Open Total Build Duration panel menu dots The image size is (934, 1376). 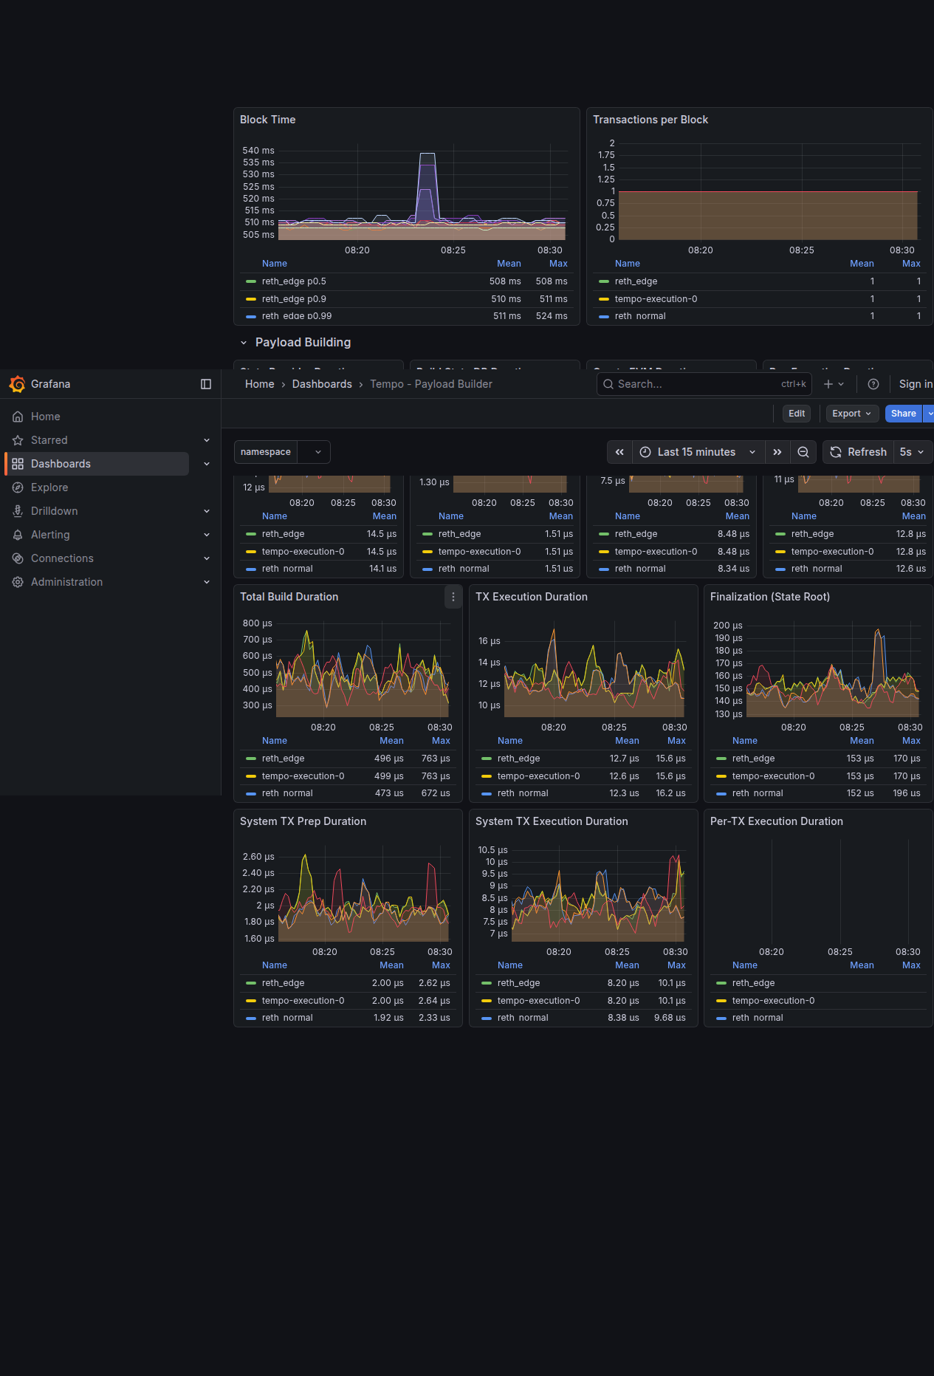point(453,597)
